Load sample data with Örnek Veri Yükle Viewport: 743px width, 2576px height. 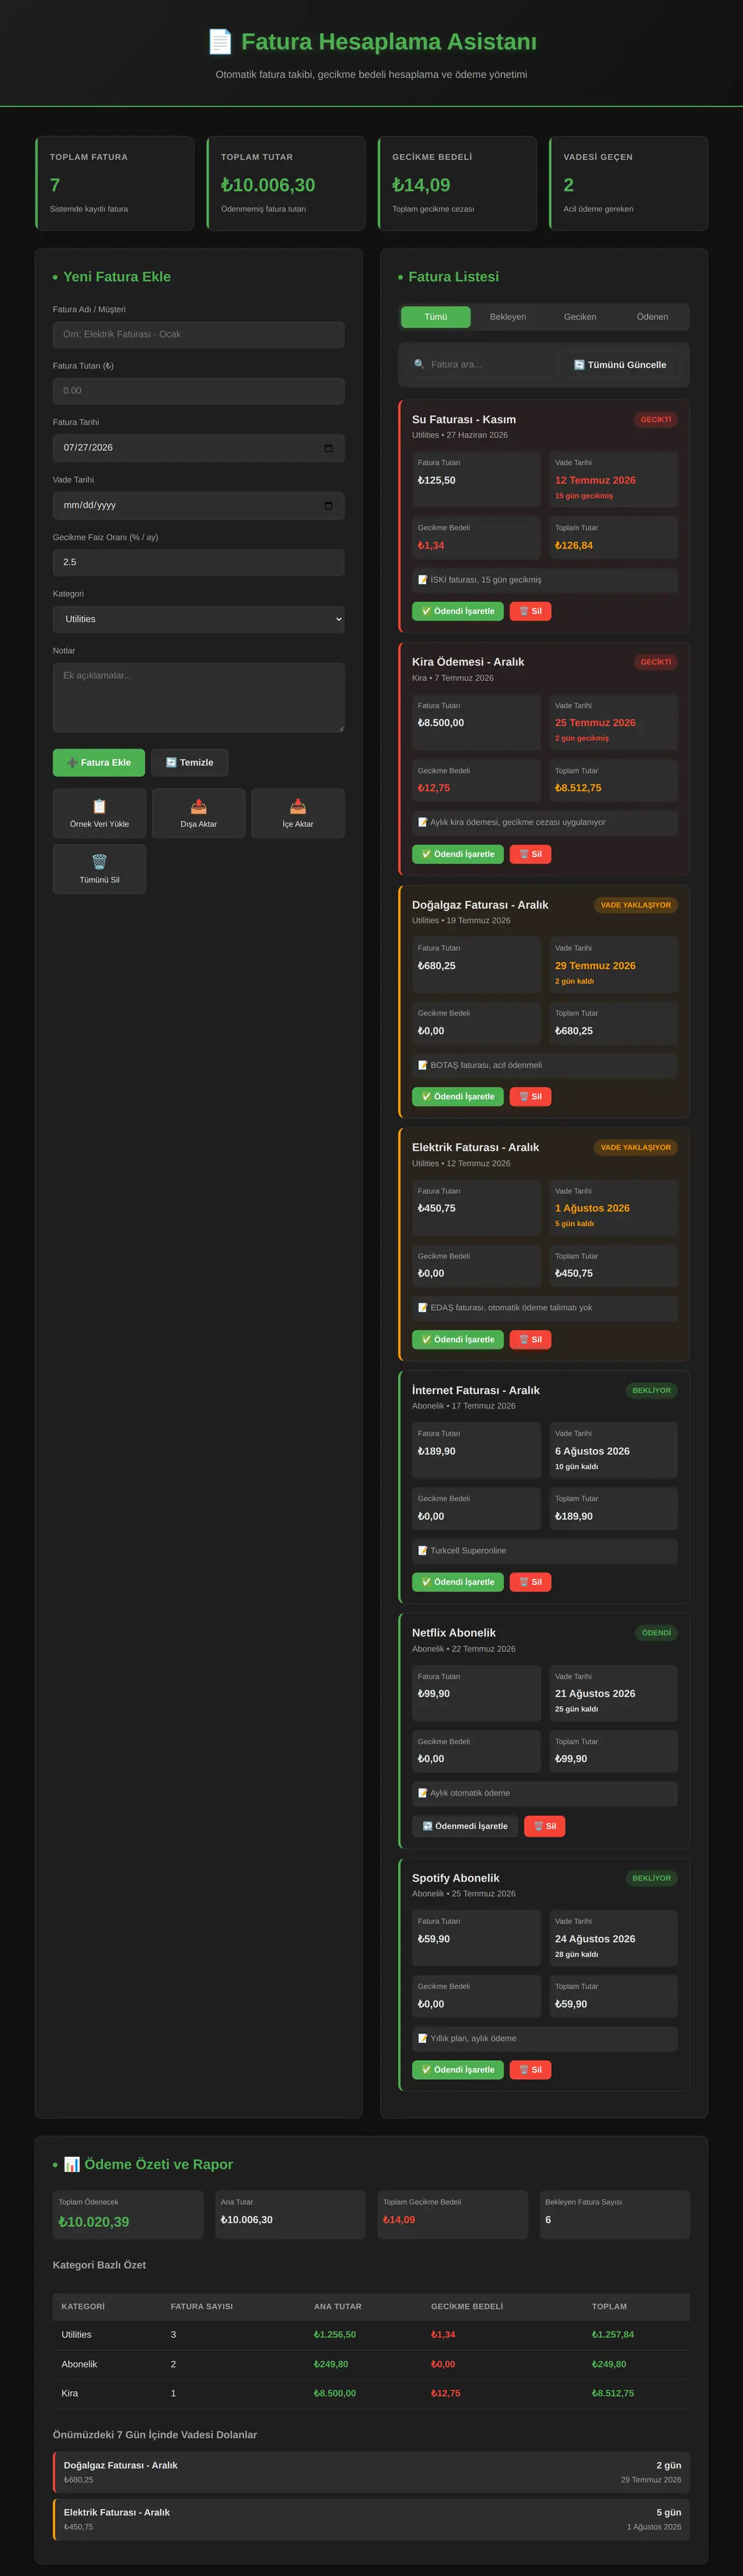(x=99, y=813)
